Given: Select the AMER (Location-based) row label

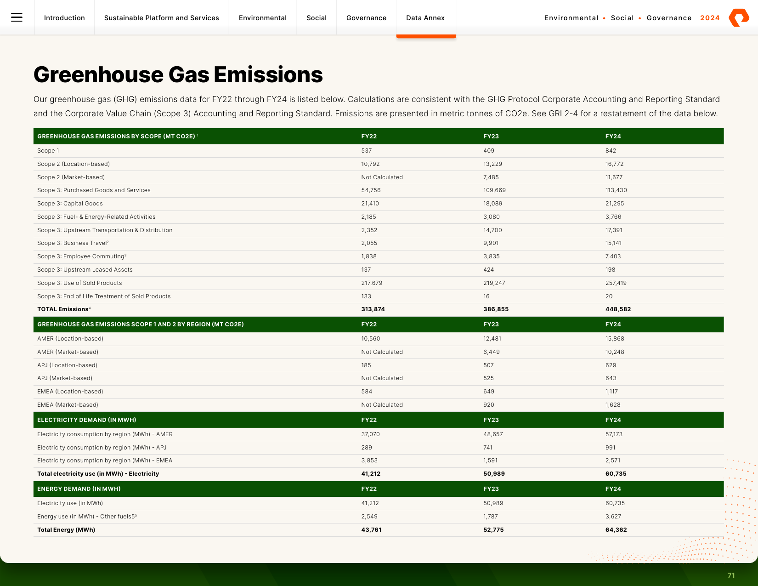Looking at the screenshot, I should click(x=70, y=339).
